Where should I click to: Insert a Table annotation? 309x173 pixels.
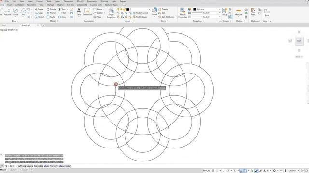(98, 17)
